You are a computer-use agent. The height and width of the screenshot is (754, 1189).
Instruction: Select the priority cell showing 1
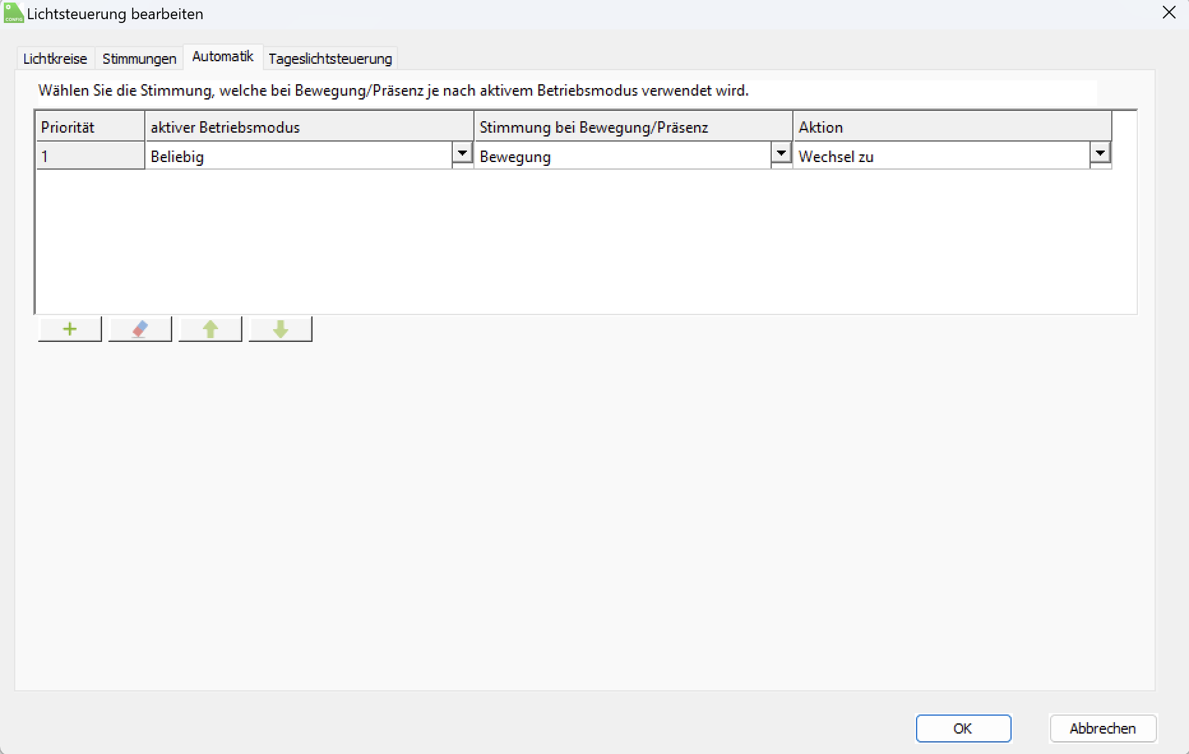tap(91, 156)
